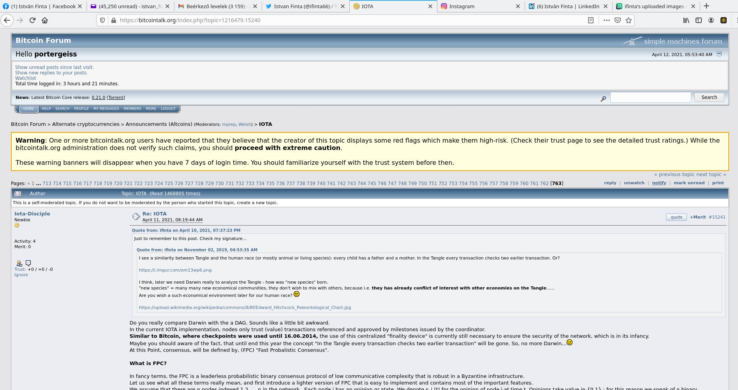Open Show new replies to your posts
Screen dimensions: 738x390
pos(51,73)
